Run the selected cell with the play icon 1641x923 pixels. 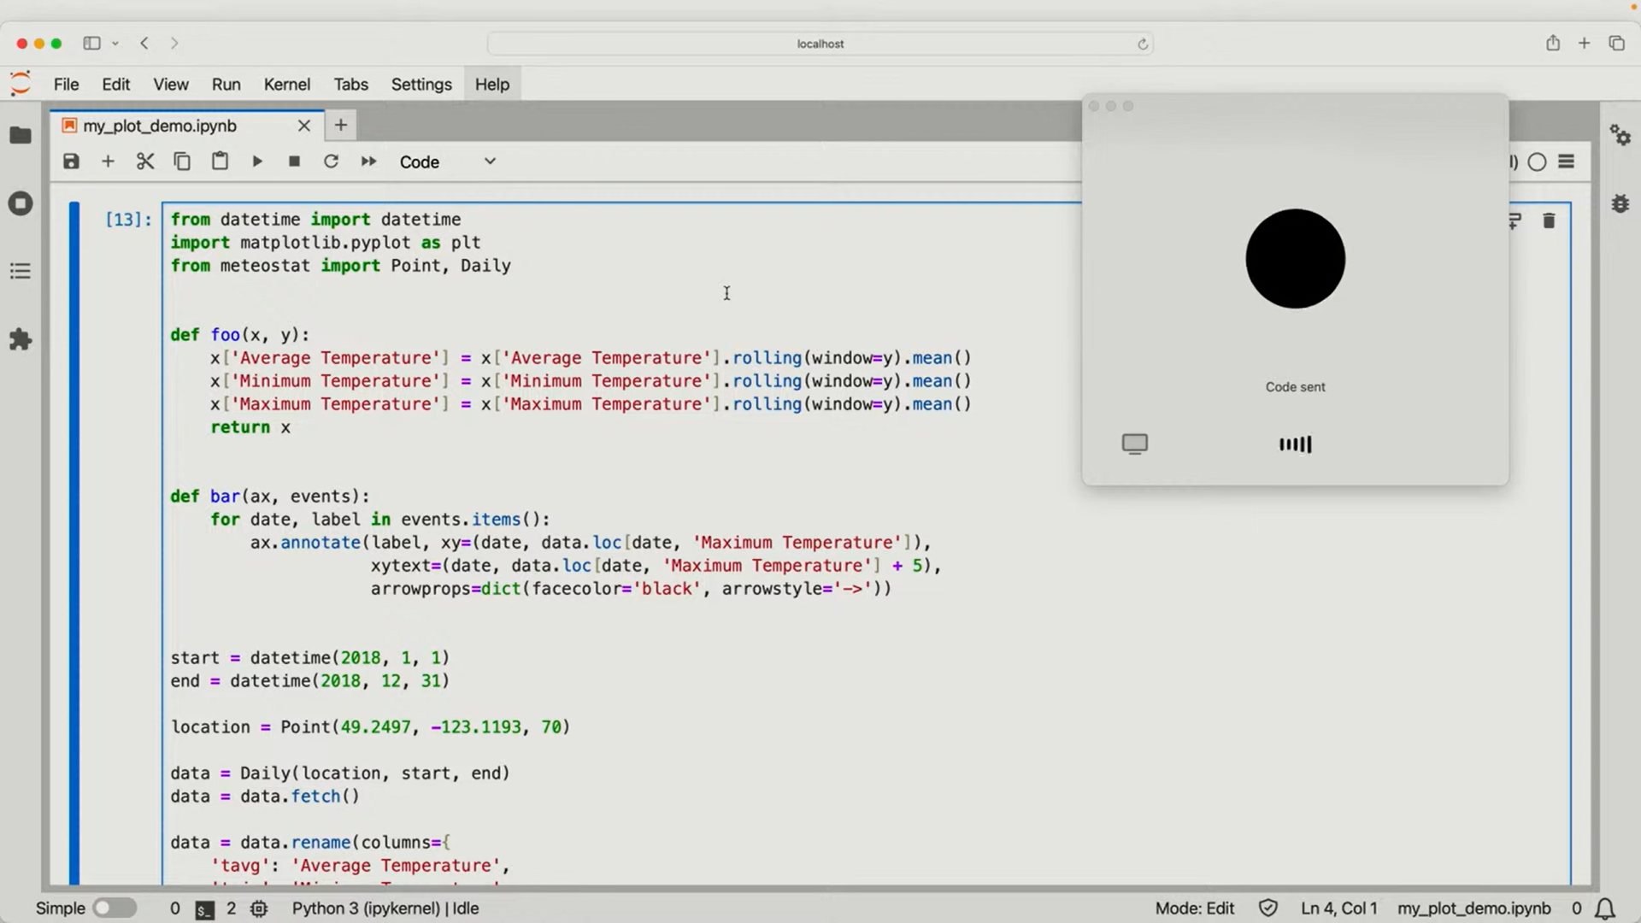257,162
